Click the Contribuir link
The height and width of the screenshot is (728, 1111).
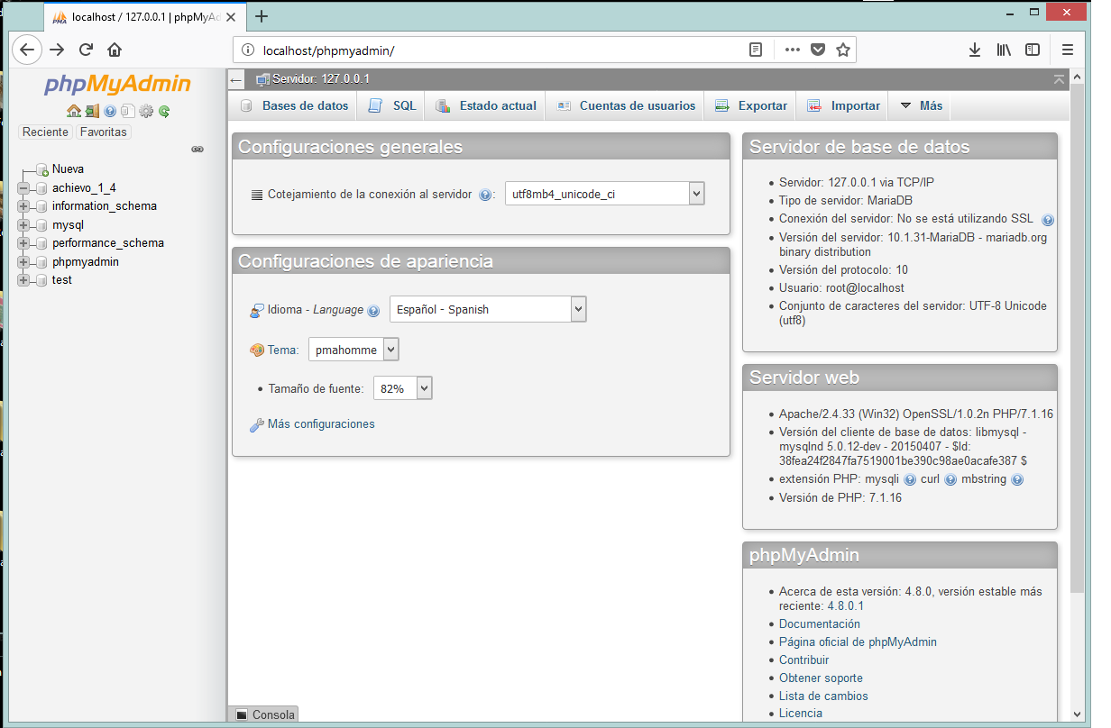point(804,660)
